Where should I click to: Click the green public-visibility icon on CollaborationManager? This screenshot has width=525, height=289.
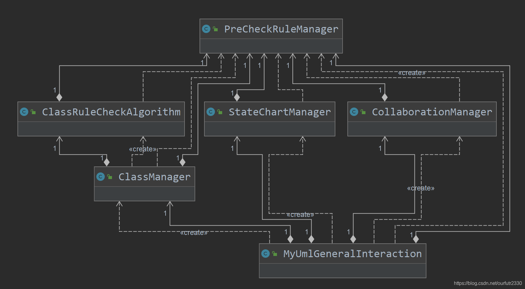point(363,112)
